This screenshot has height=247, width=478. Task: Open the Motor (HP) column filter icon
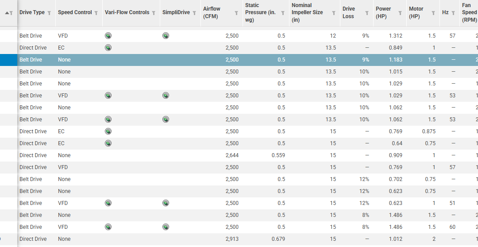point(433,13)
